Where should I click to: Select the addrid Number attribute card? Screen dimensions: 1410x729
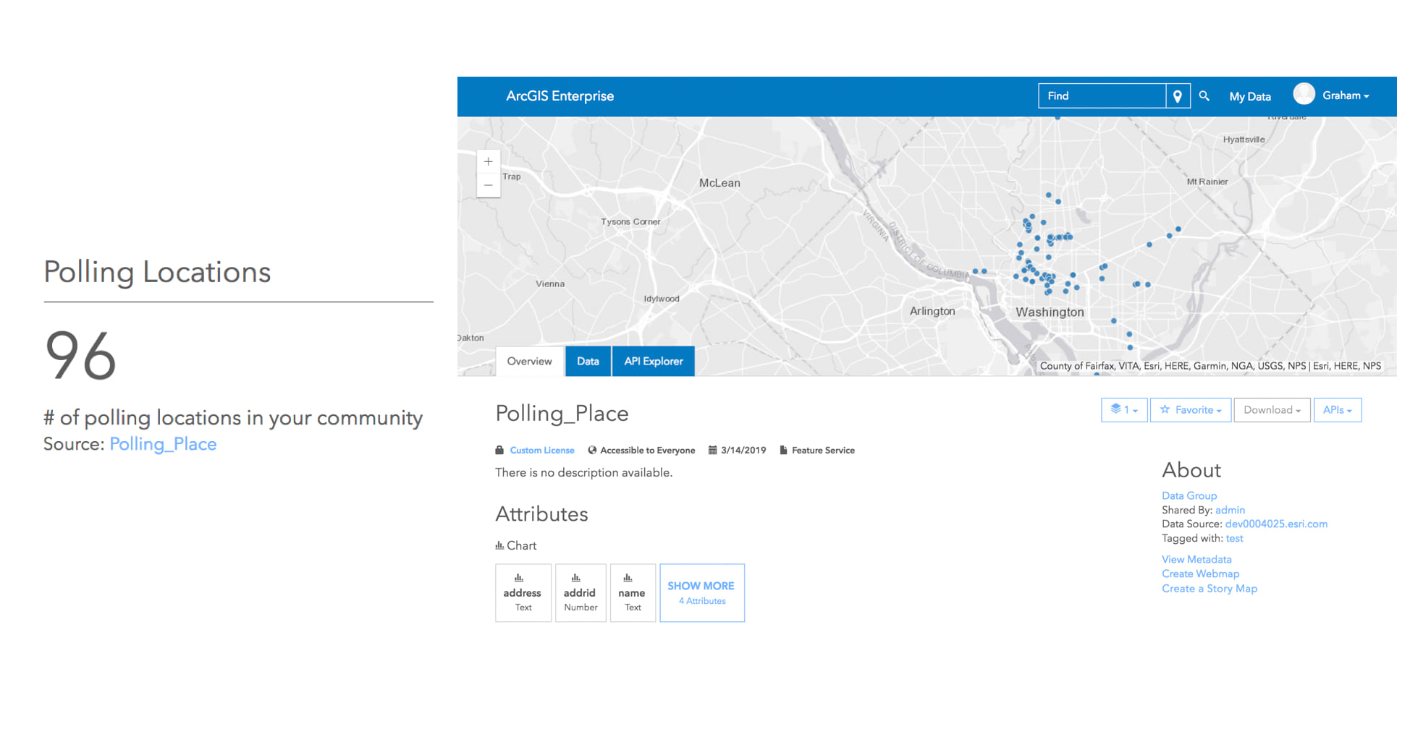(581, 593)
